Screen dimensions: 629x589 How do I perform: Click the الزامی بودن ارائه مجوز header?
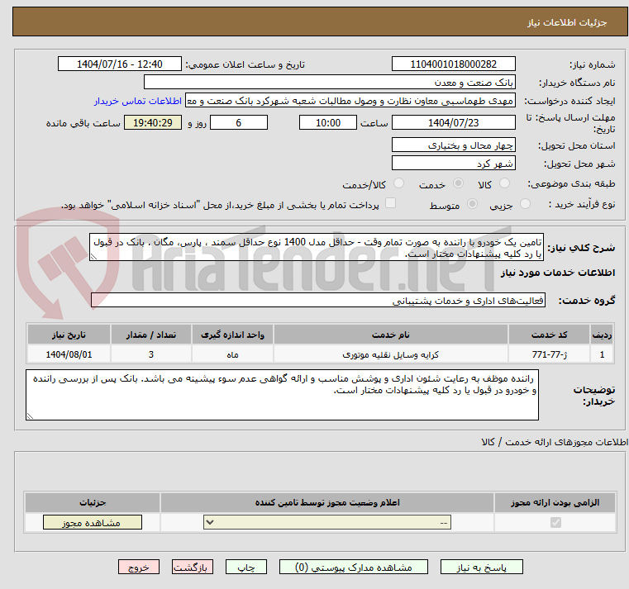(x=555, y=502)
